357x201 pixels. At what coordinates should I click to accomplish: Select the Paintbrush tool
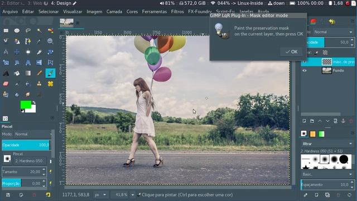coord(50,73)
